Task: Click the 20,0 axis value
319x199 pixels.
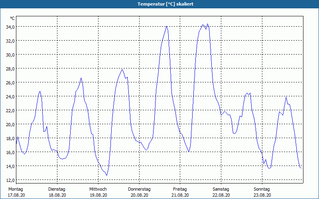Action: [x=10, y=124]
